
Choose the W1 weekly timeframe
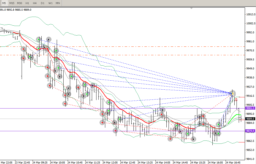click(50, 3)
